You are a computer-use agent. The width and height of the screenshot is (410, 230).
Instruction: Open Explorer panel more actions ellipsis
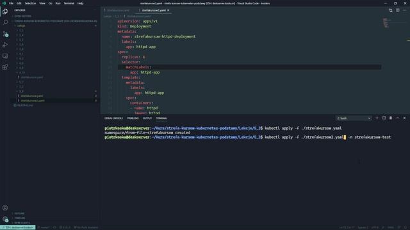tap(95, 10)
